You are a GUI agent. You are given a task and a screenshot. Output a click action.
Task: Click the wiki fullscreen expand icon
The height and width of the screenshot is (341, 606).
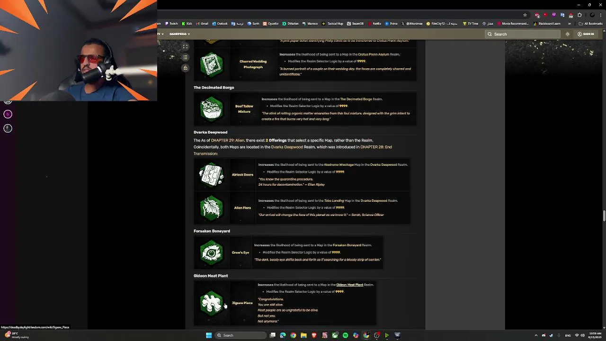[186, 46]
